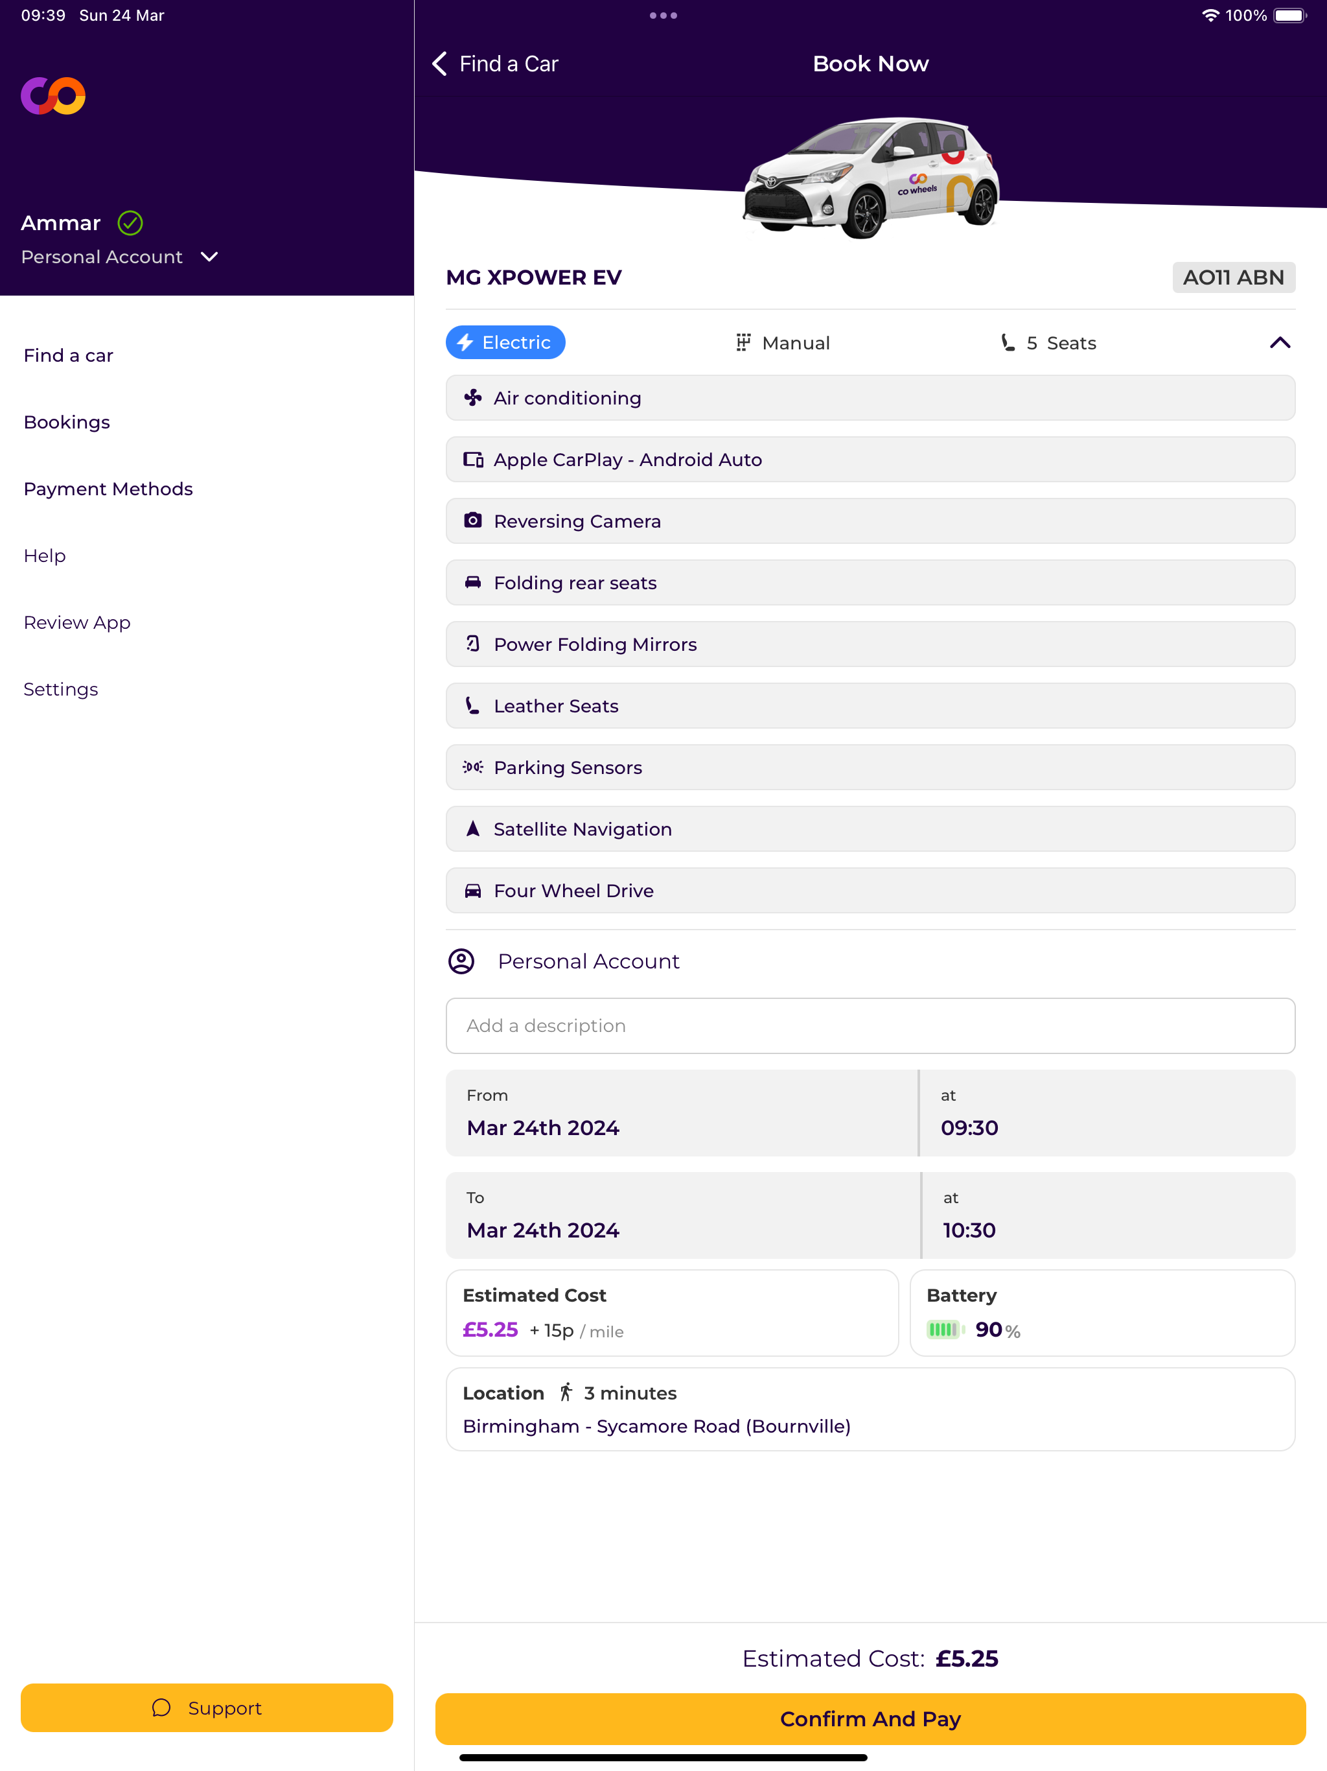Tap the AO11 ABN registration plate
The width and height of the screenshot is (1327, 1771).
[1233, 278]
